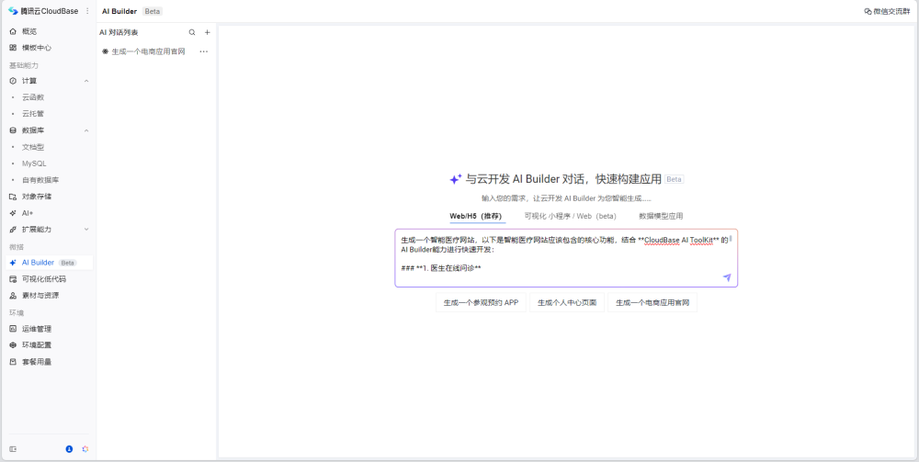
Task: Click the 数据库 database icon
Action: pos(13,130)
